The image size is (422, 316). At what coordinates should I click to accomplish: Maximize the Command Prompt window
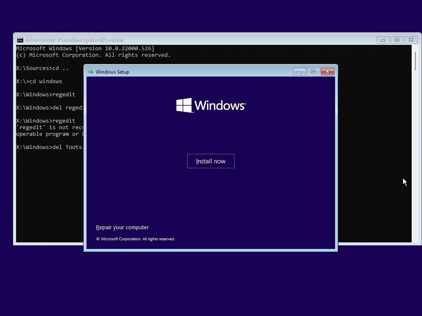397,40
